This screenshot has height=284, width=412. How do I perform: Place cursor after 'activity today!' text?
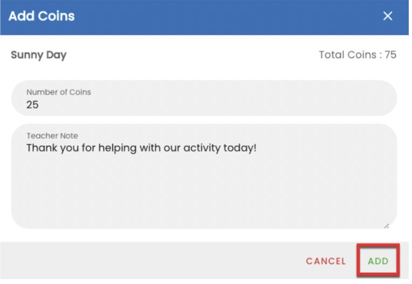[257, 148]
